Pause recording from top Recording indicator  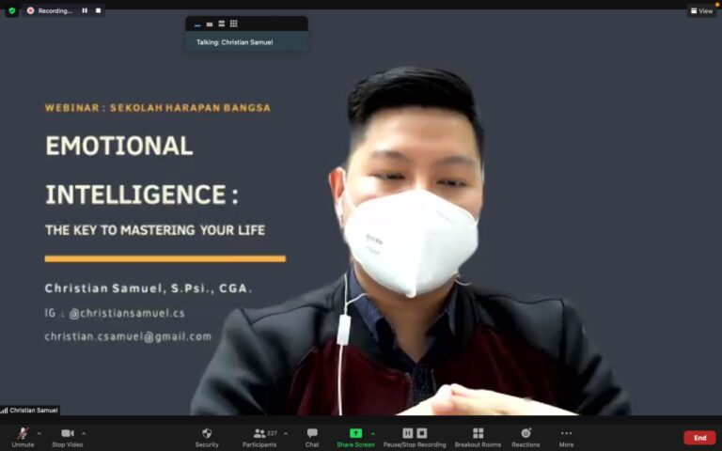(x=85, y=10)
